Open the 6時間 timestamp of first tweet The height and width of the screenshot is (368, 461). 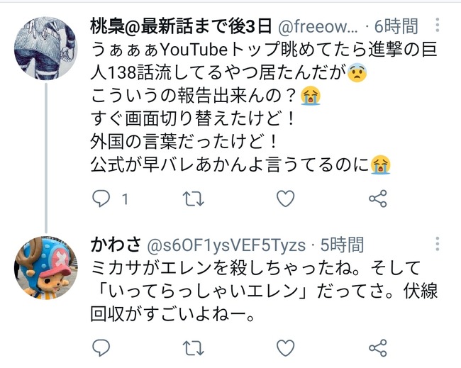tap(396, 26)
